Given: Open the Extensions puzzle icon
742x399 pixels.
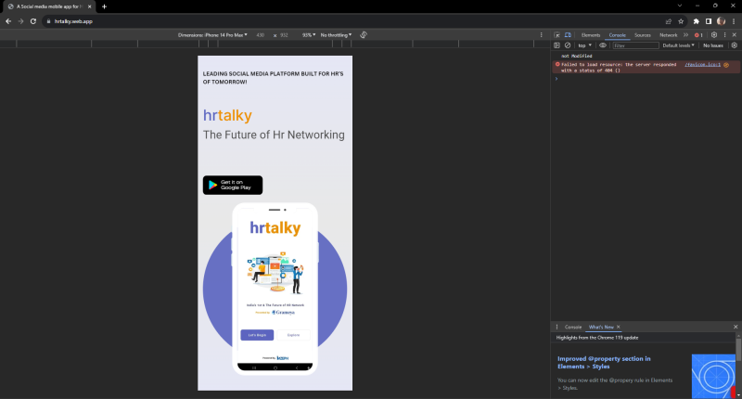Looking at the screenshot, I should pos(697,21).
